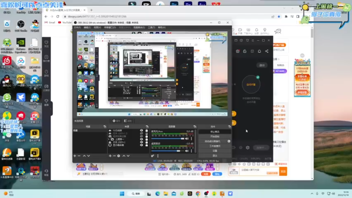Open OBS 视图(V) menu
Image resolution: width=352 pixels, height=198 pixels.
[x=97, y=27]
